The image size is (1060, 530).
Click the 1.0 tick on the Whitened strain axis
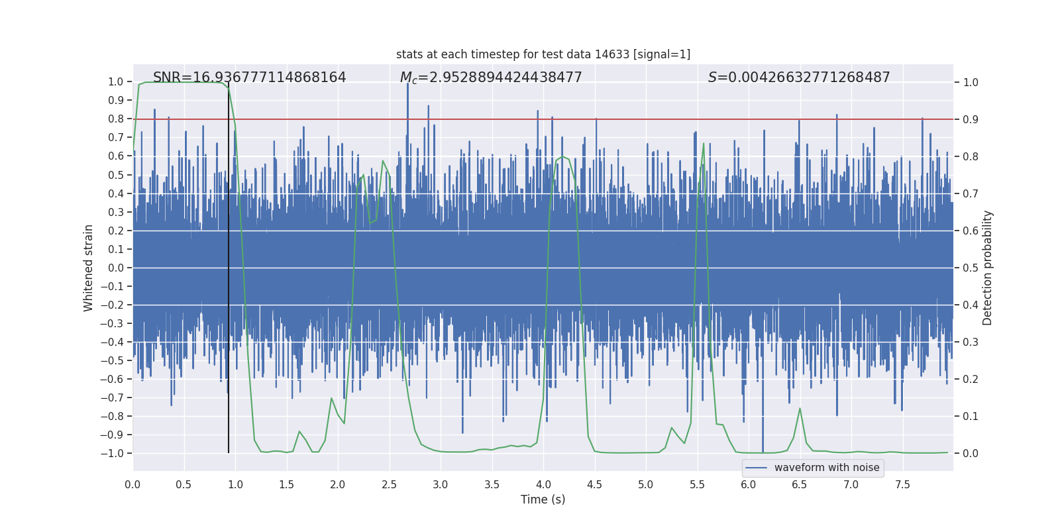pyautogui.click(x=116, y=82)
